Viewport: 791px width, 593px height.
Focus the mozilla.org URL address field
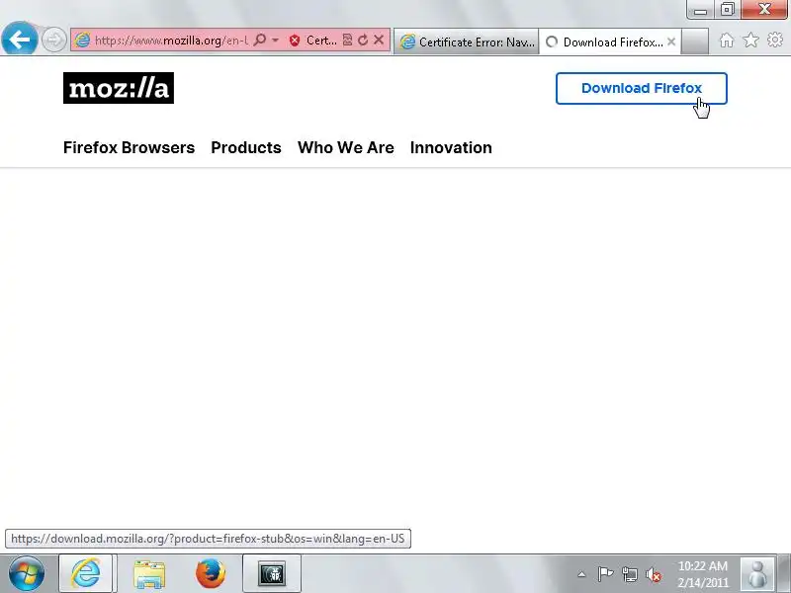coord(171,41)
